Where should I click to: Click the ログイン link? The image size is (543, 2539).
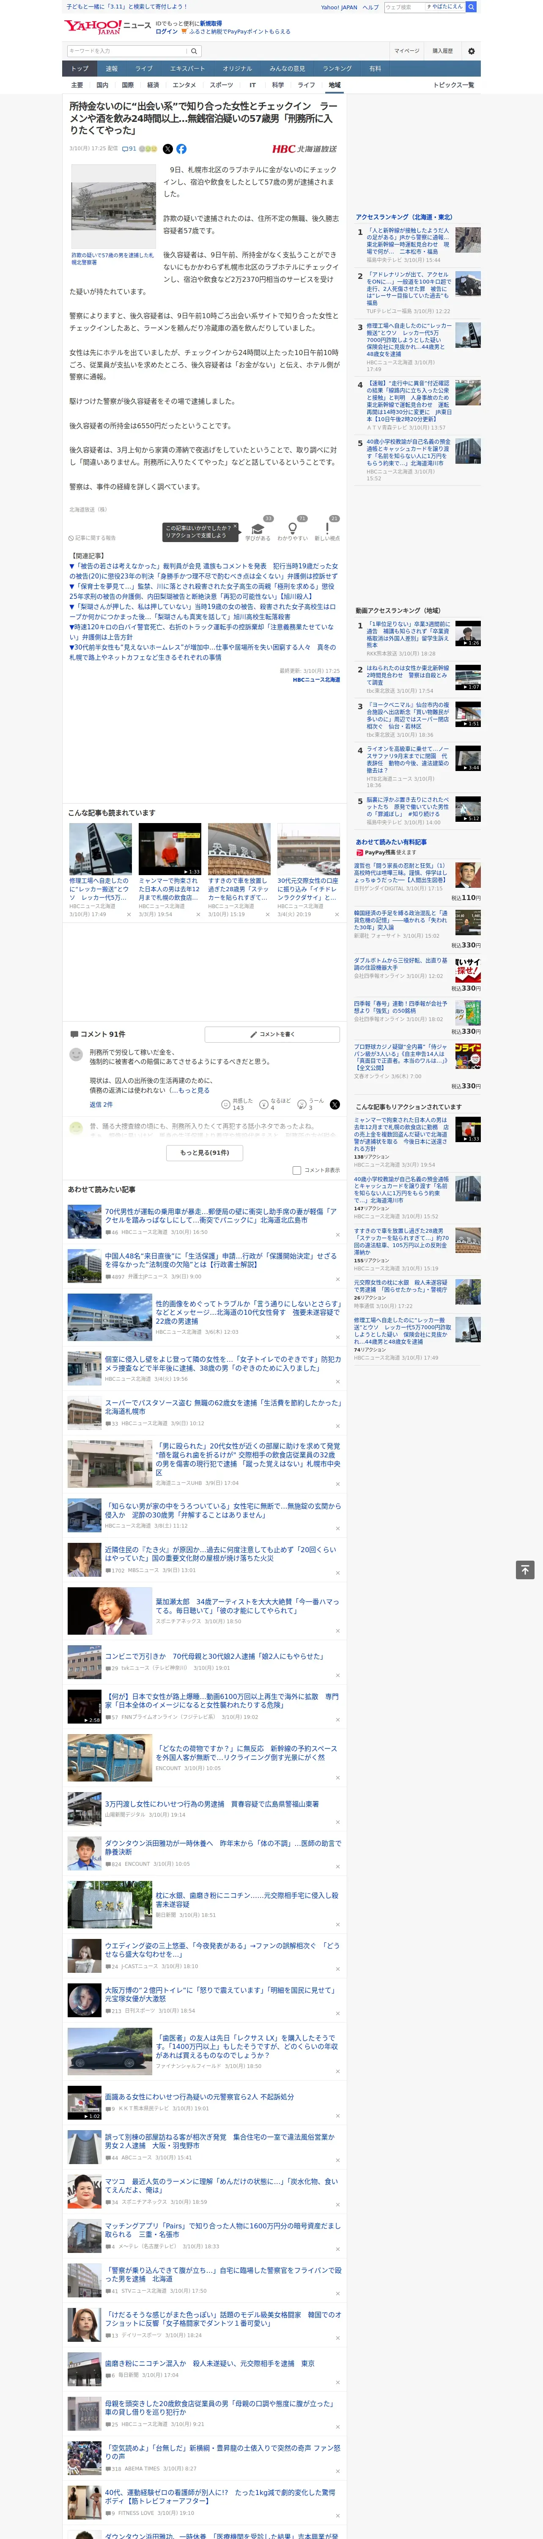[167, 32]
